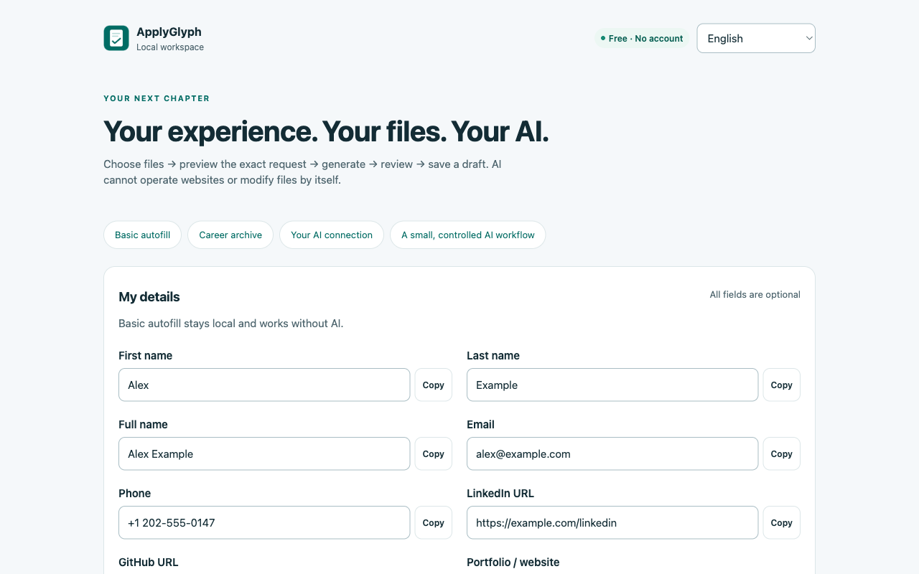Click the Portfolio / website field label
Screen dimensions: 919x574
click(513, 563)
